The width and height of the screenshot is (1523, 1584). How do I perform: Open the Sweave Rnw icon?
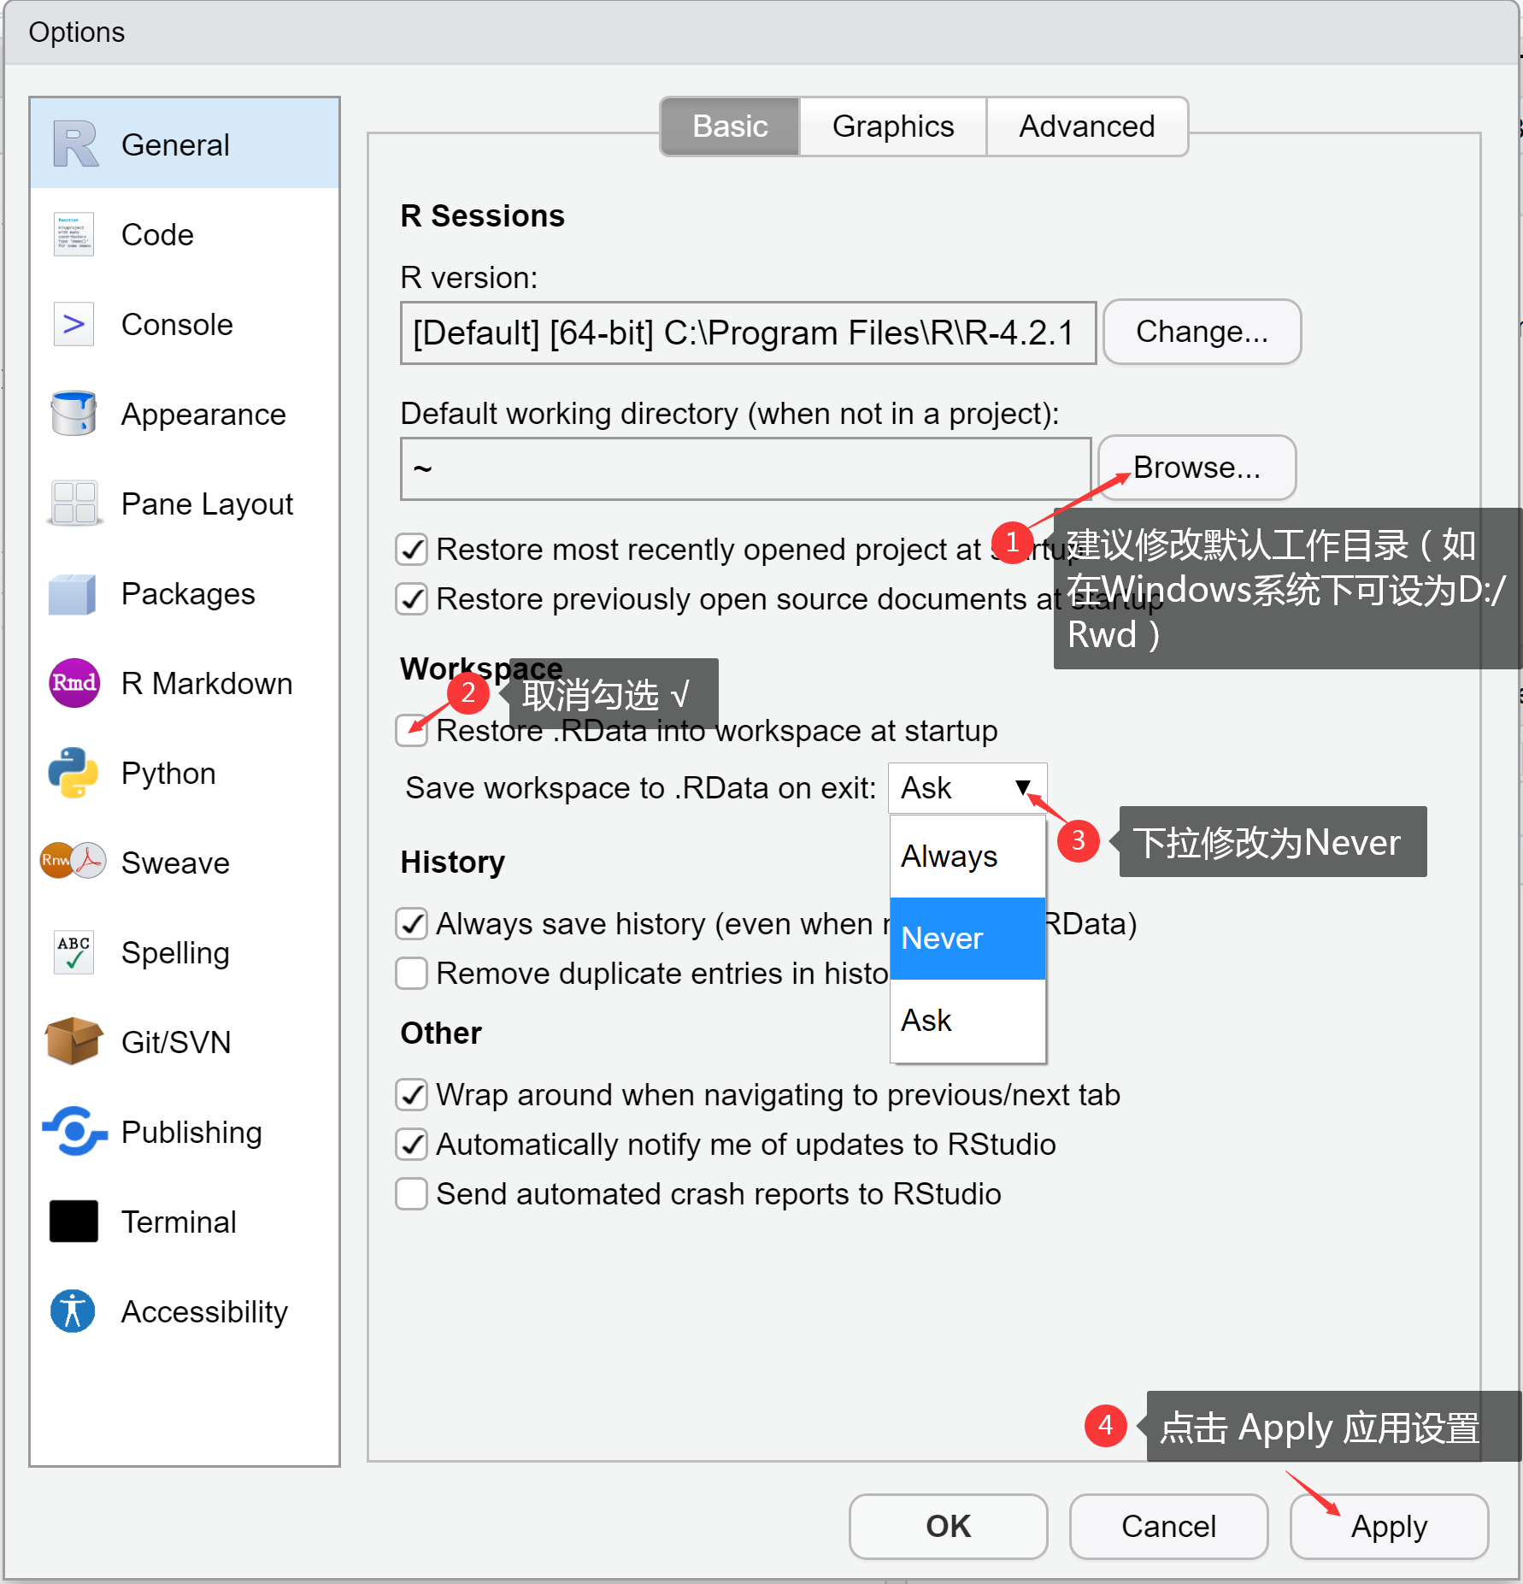(x=74, y=861)
